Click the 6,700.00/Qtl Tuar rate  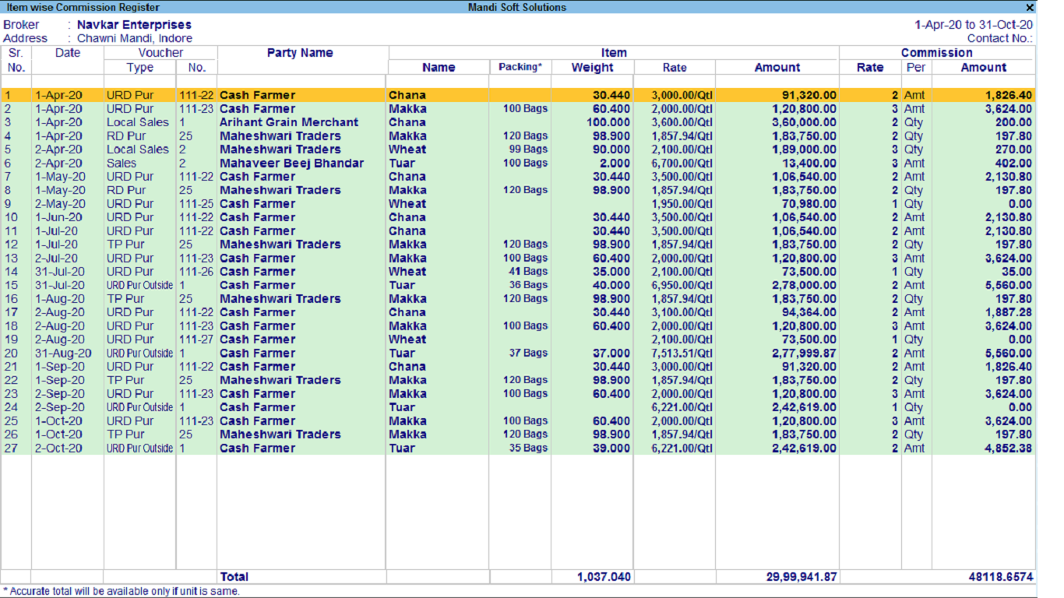pyautogui.click(x=682, y=164)
